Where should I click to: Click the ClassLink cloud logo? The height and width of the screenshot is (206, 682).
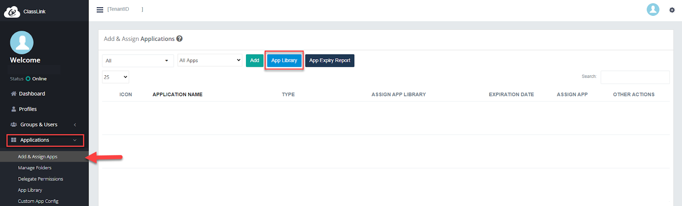click(x=12, y=11)
